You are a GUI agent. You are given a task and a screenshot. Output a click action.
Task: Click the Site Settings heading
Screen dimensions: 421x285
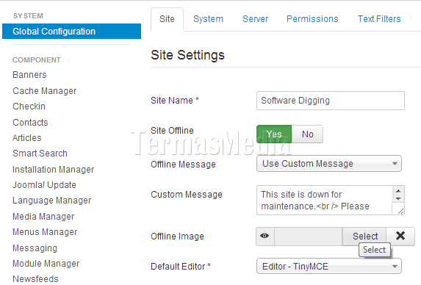[x=187, y=55]
